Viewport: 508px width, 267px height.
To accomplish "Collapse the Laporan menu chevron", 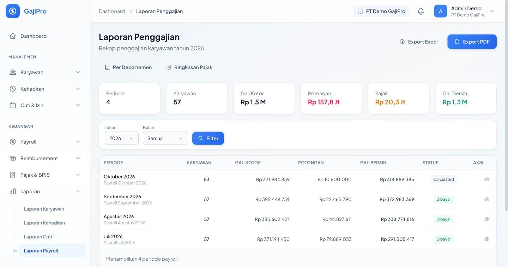I will pyautogui.click(x=78, y=192).
